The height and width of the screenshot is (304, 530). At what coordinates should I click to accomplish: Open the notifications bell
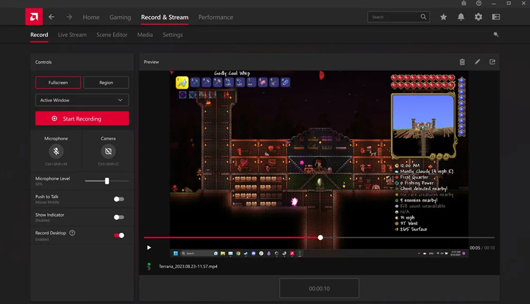461,17
